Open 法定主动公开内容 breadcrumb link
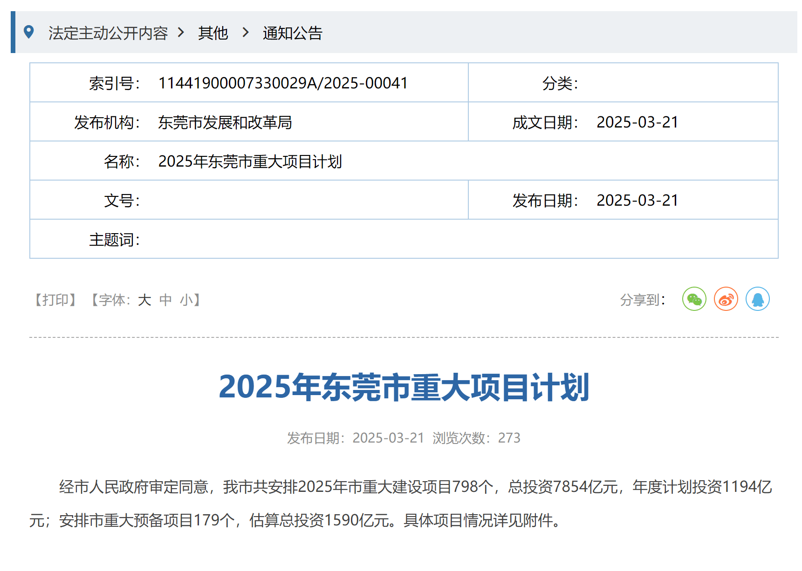This screenshot has height=571, width=802. point(108,33)
